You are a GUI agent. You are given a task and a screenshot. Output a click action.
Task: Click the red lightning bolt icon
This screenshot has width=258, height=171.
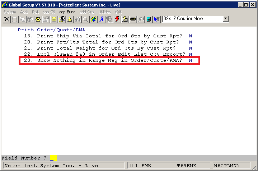click(117, 19)
